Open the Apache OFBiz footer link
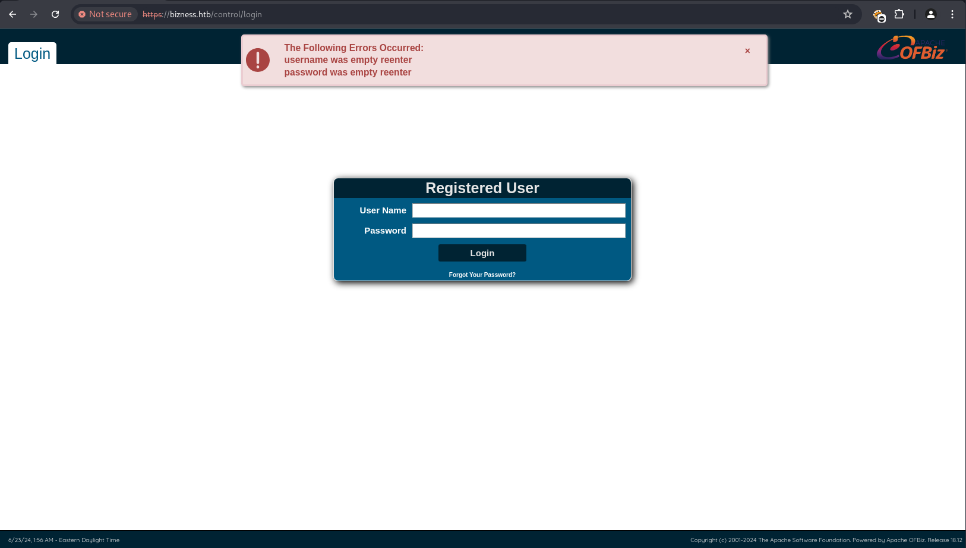 (905, 540)
